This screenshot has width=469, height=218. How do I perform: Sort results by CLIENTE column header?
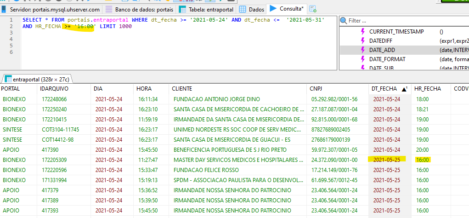[238, 89]
